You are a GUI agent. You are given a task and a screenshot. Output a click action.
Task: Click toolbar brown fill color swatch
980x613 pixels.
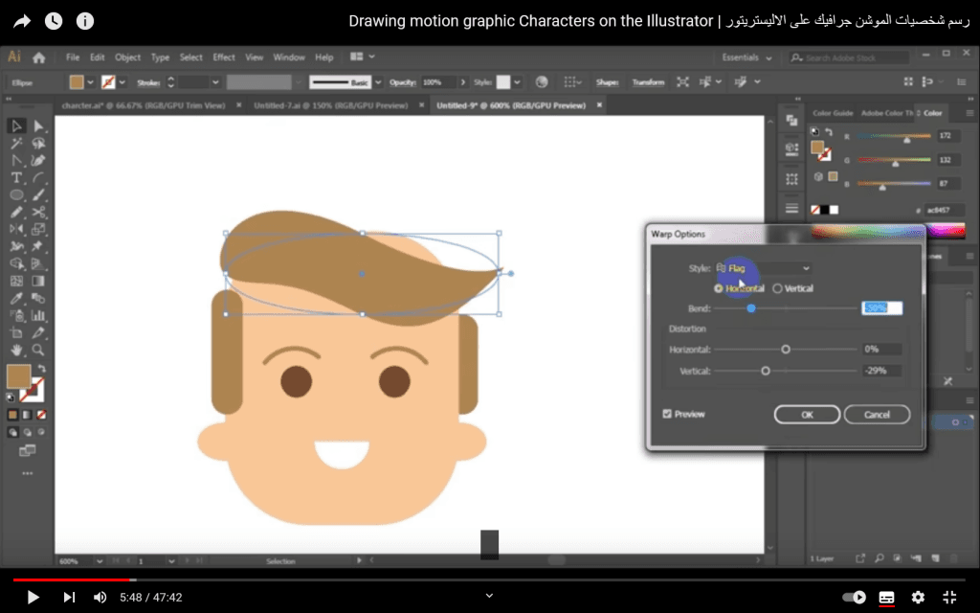[x=19, y=375]
